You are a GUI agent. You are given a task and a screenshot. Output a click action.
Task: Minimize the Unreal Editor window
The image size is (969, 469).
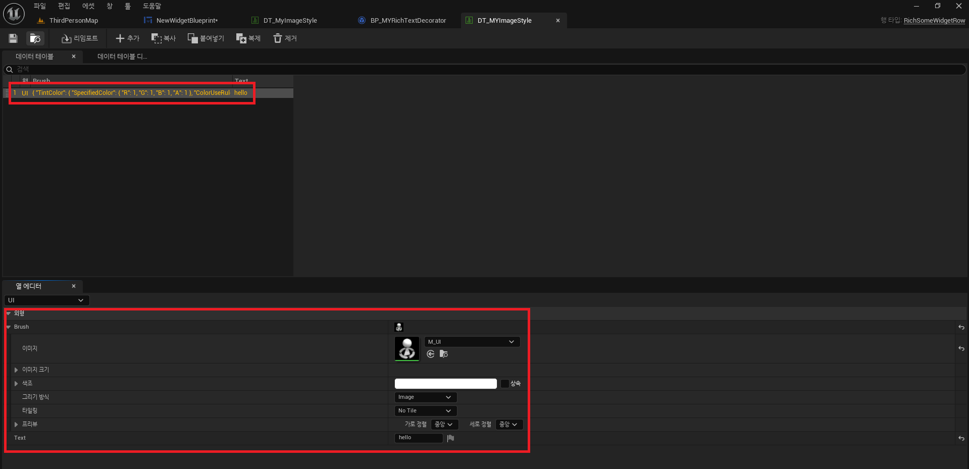click(x=916, y=6)
